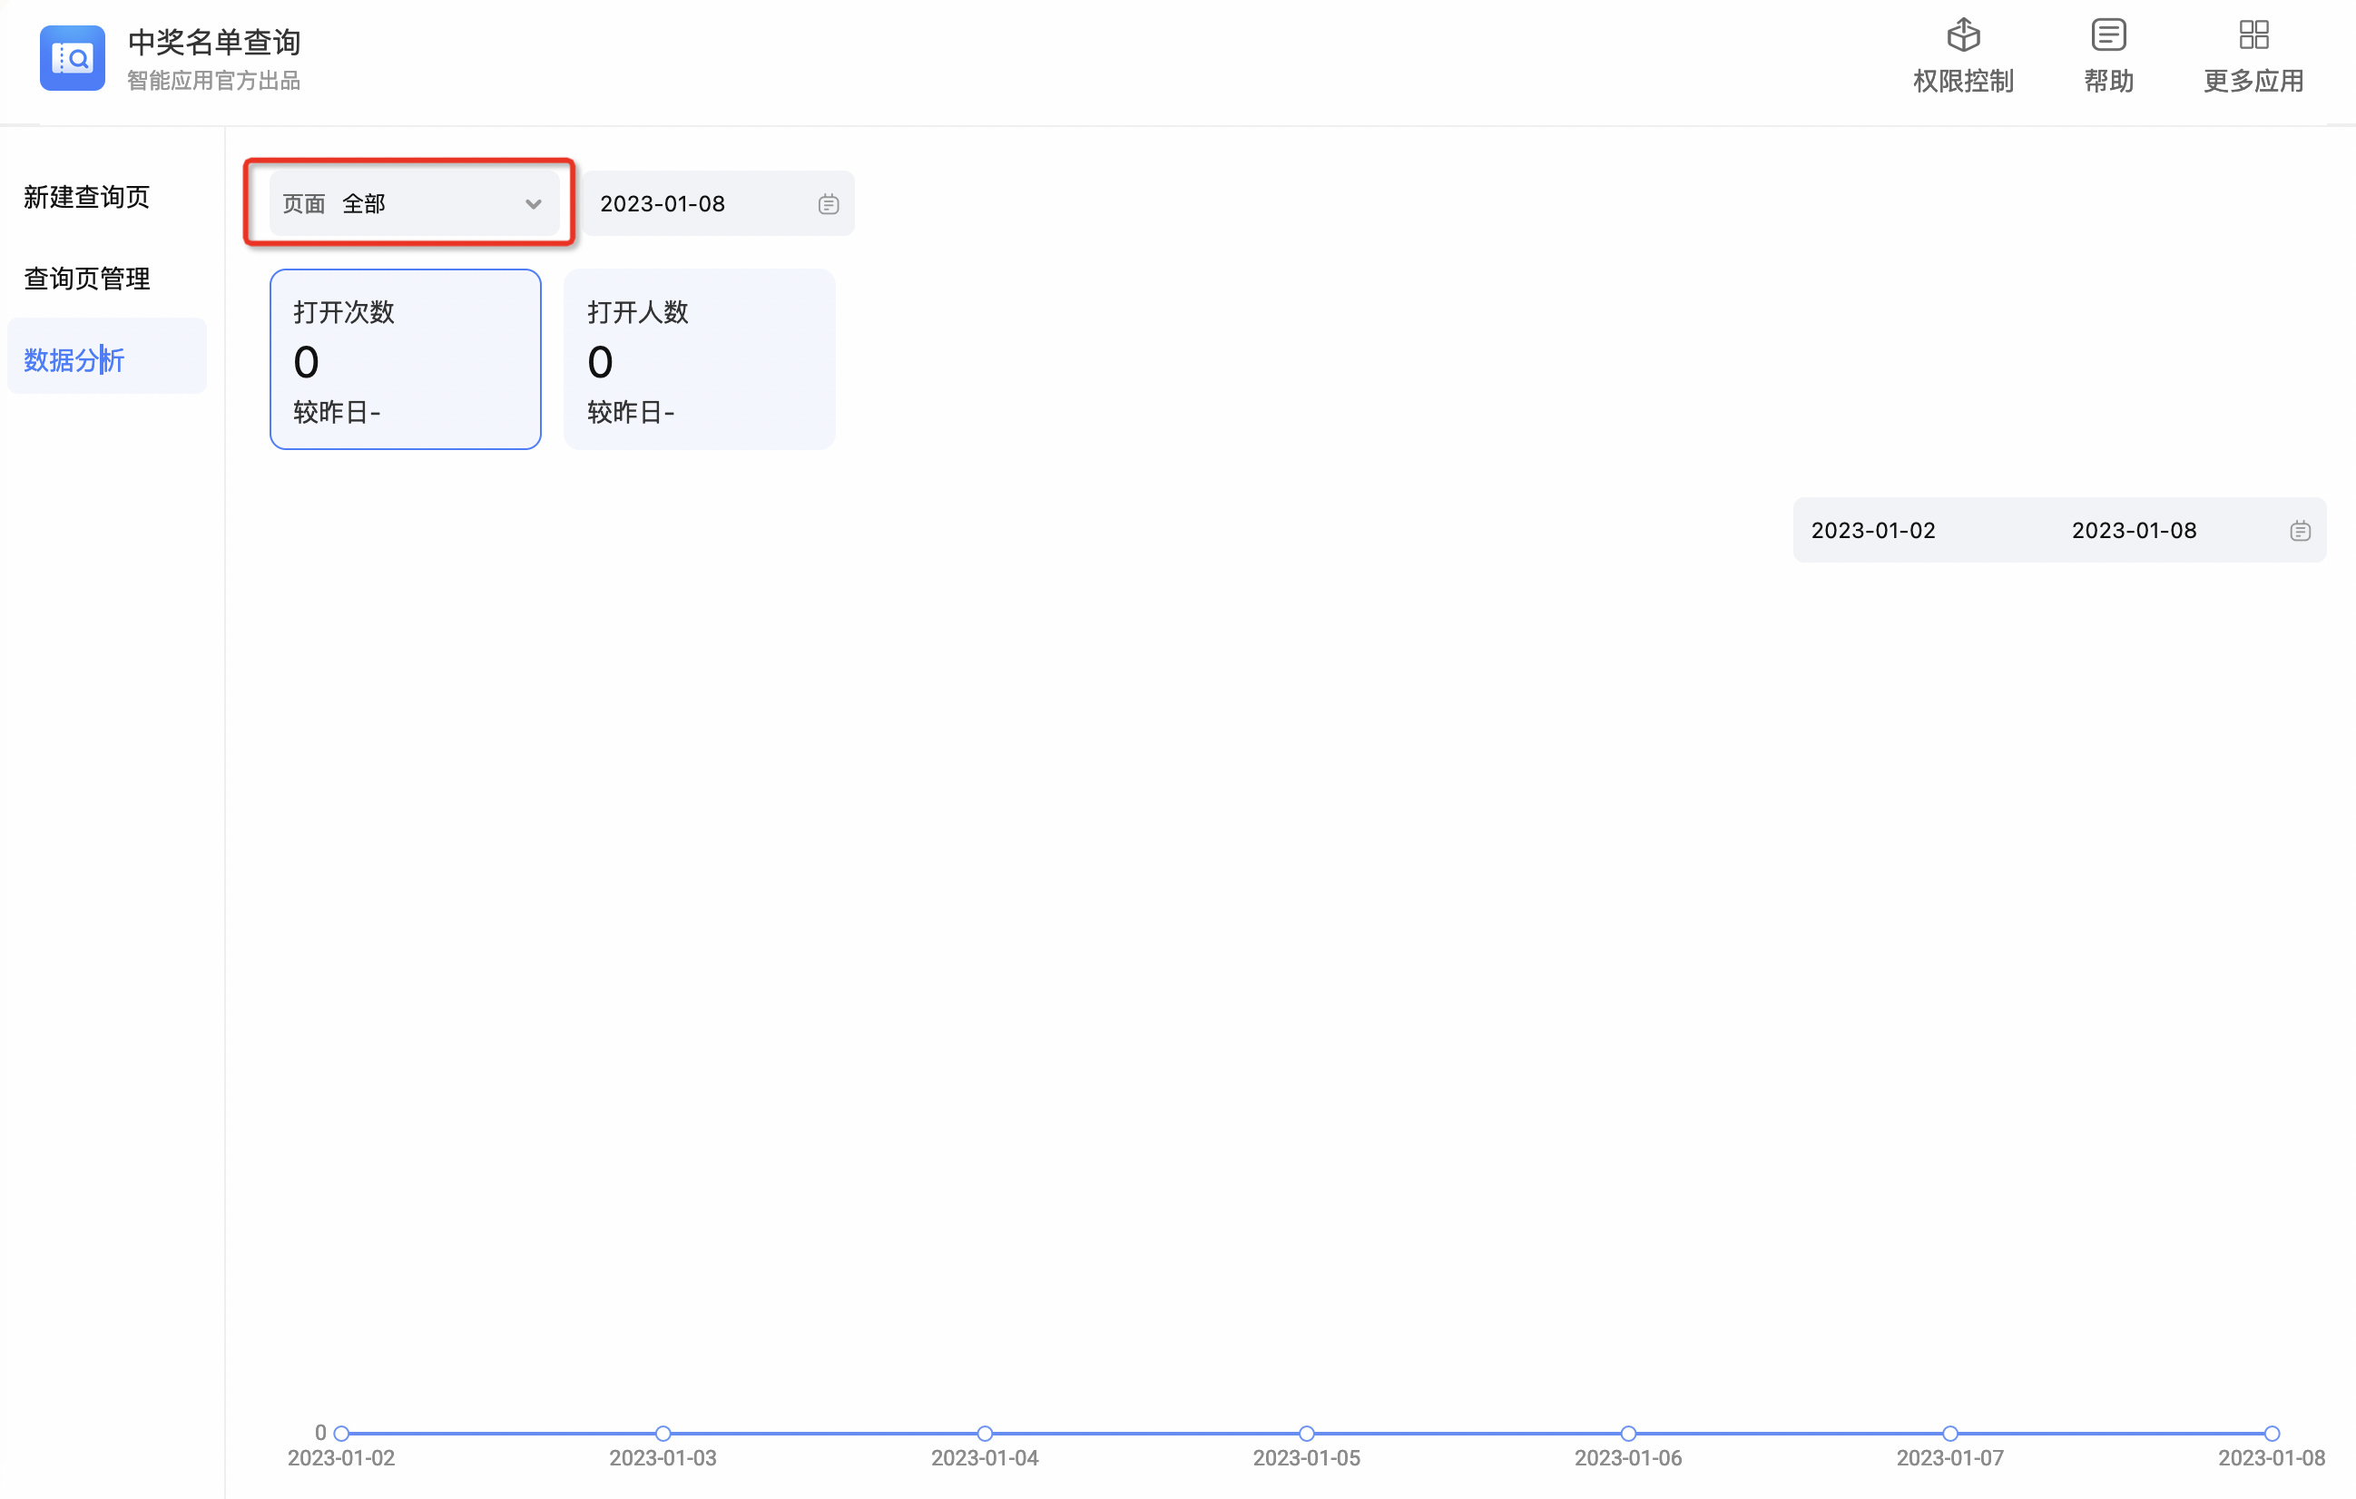Click calendar icon beside 2023-01-08 date field

[x=828, y=203]
